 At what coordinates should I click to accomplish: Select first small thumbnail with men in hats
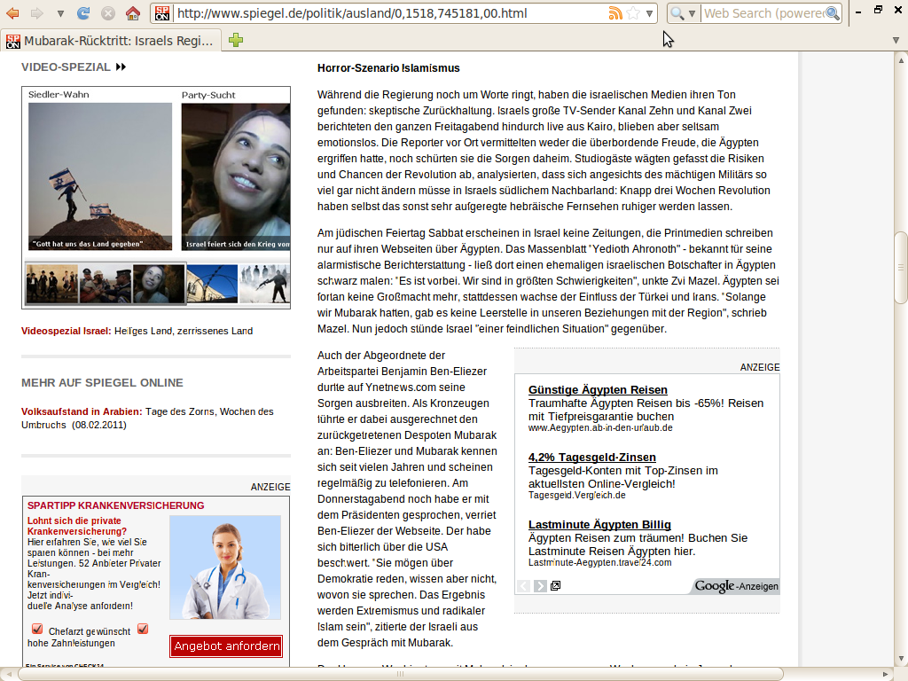pos(52,284)
